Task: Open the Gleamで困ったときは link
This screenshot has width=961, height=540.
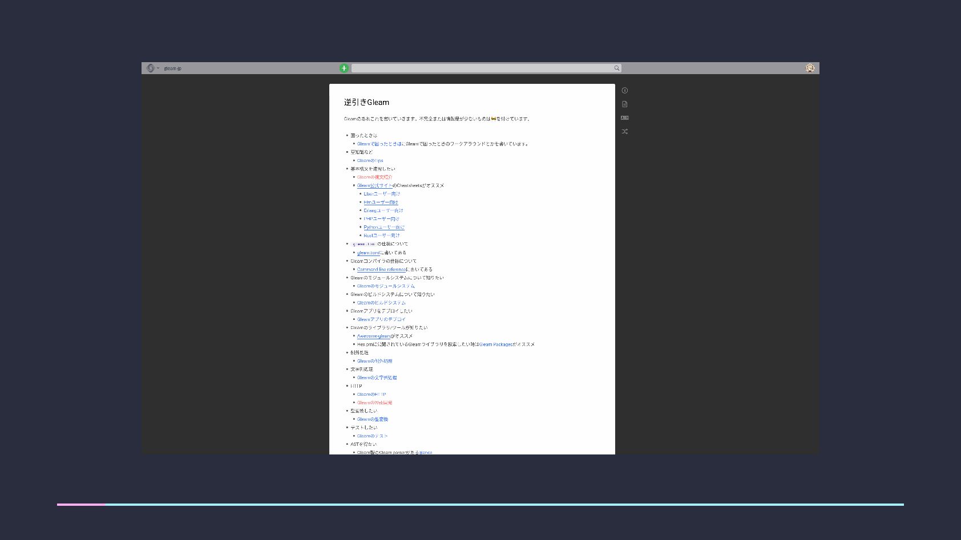Action: (379, 144)
